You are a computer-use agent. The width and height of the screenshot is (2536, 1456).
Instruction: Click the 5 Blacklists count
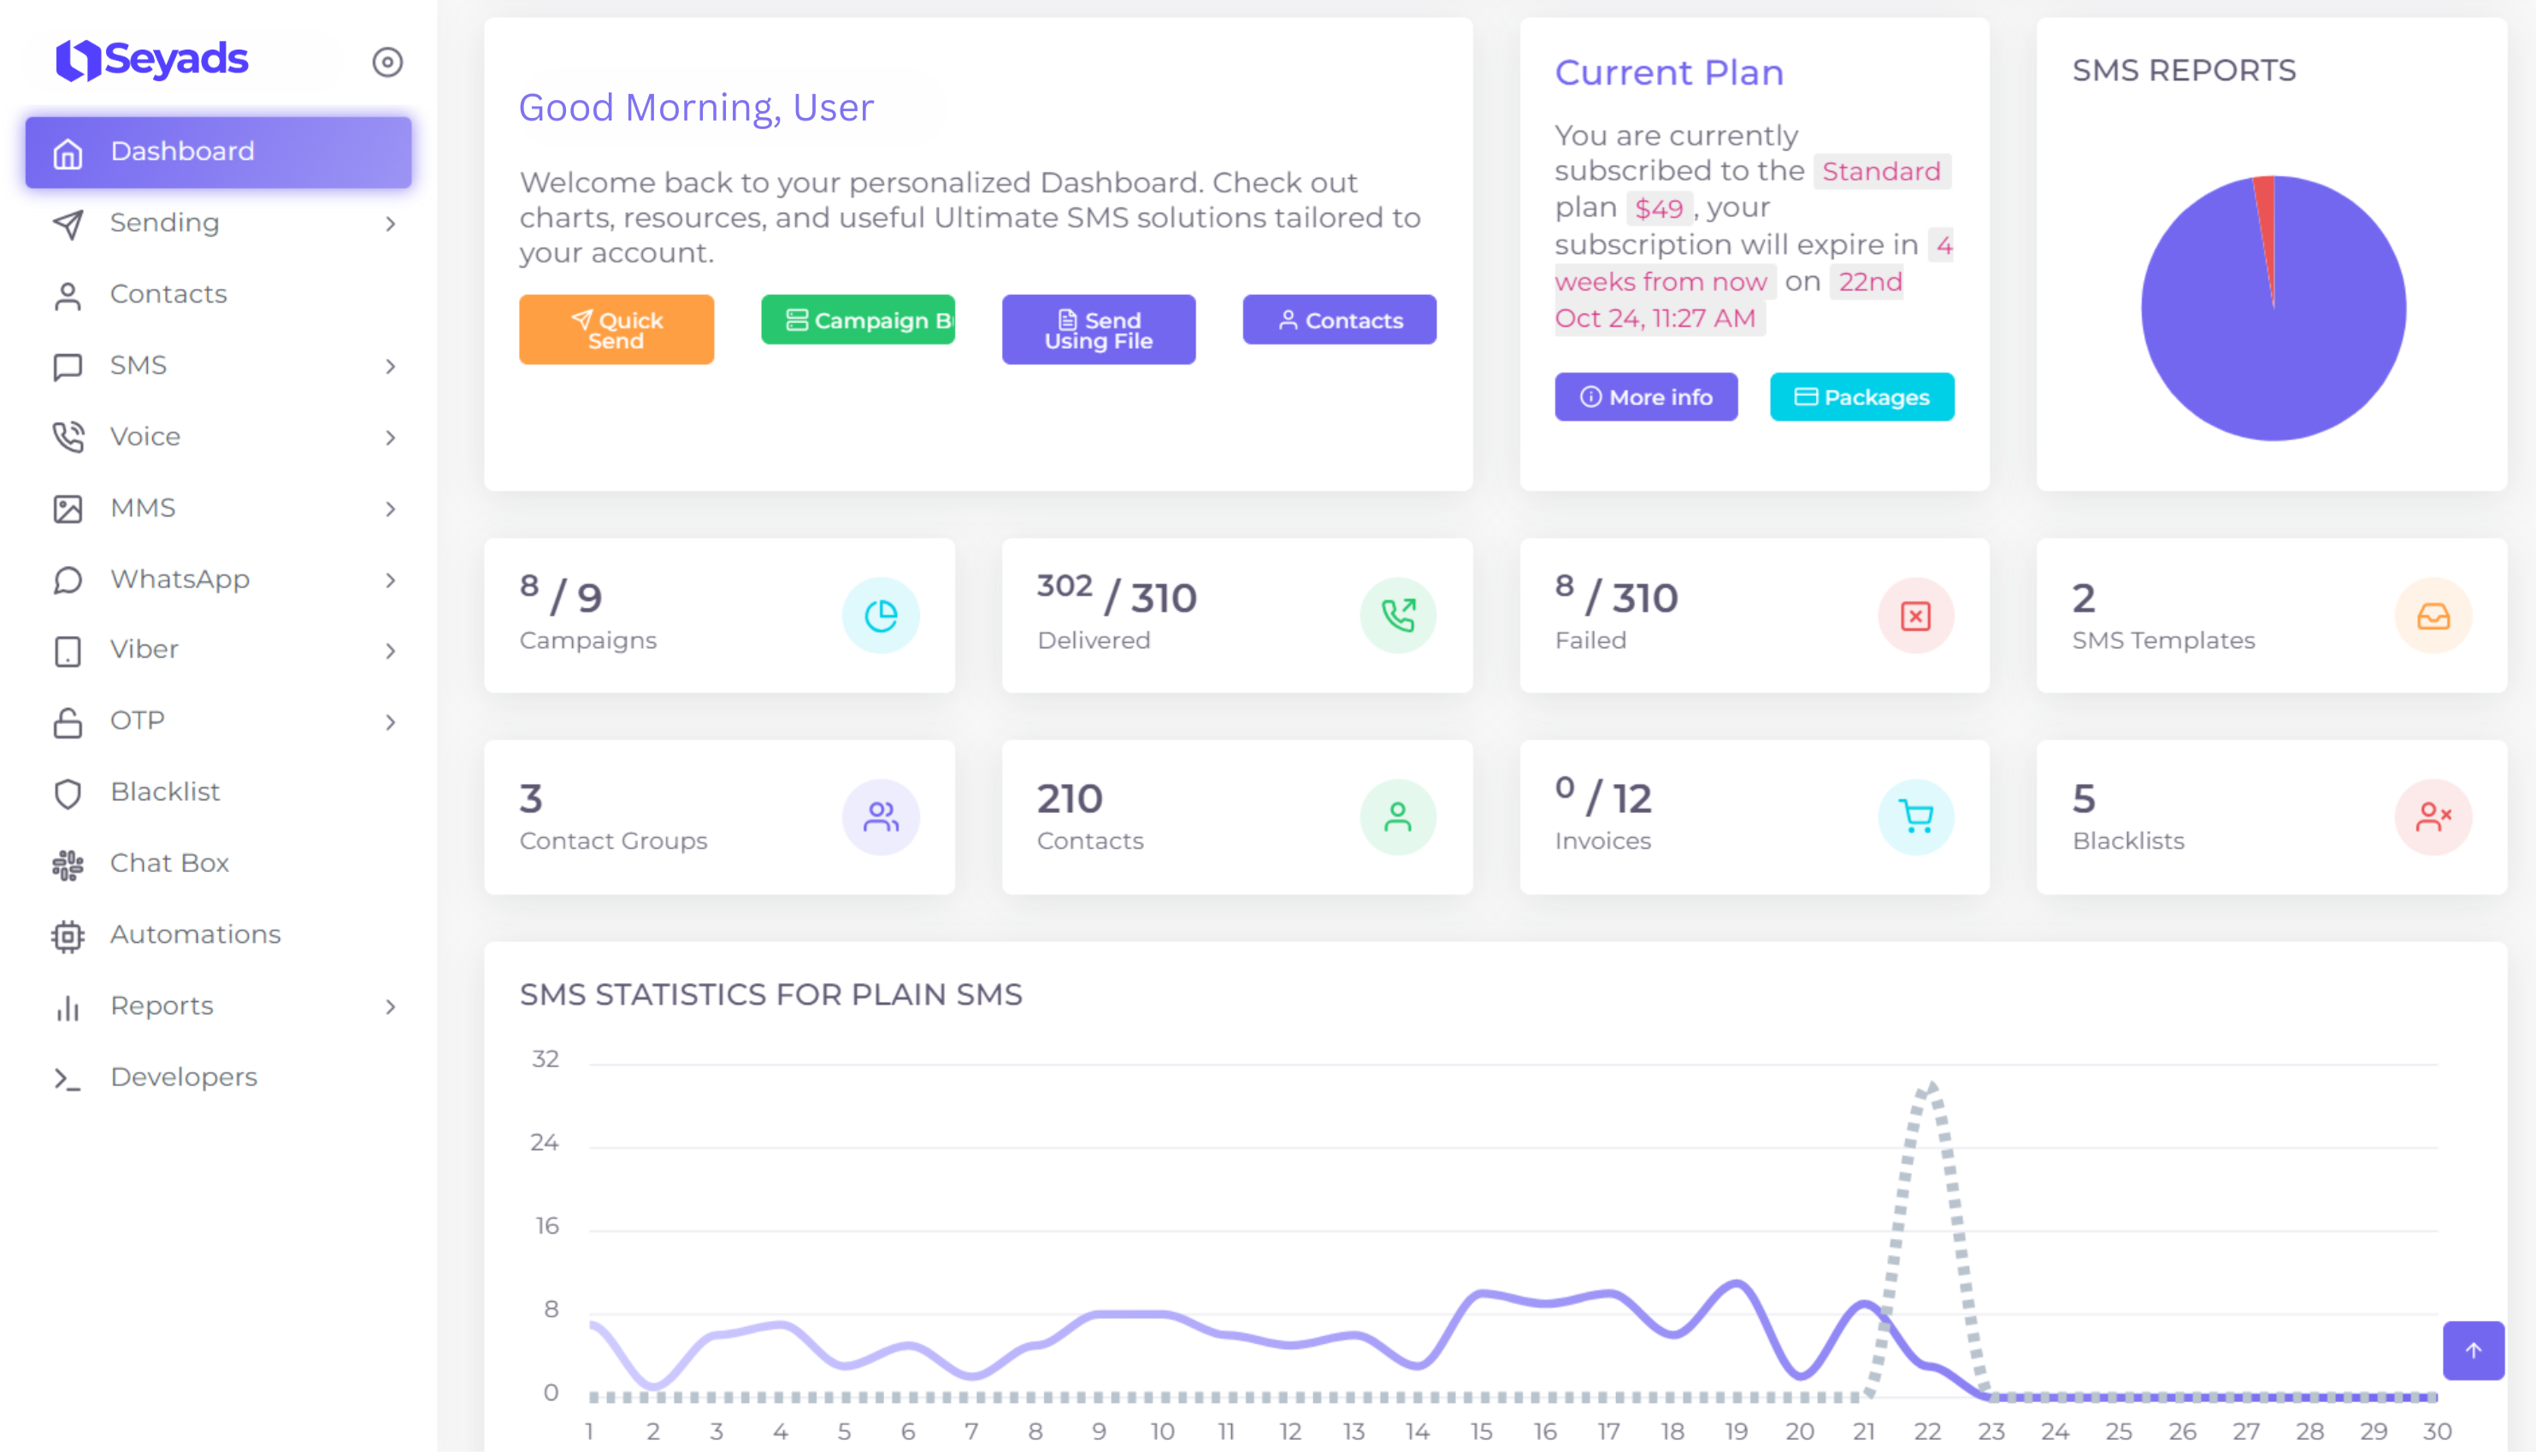click(x=2084, y=798)
